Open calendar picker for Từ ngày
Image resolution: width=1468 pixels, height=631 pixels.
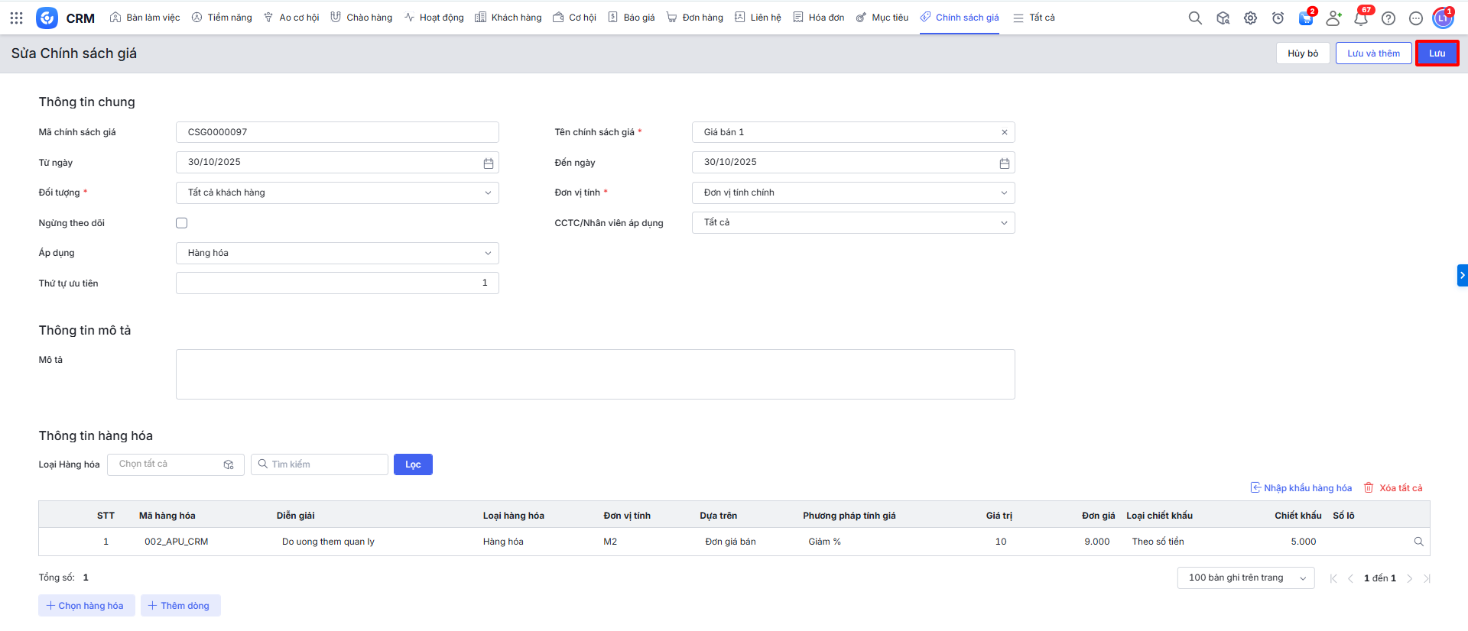point(488,163)
